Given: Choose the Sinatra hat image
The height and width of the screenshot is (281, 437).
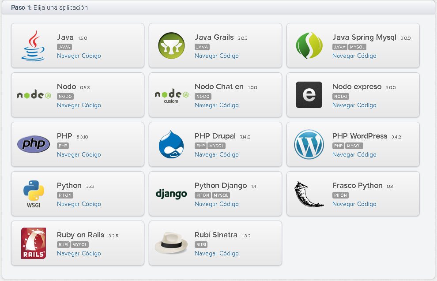Looking at the screenshot, I should pos(171,243).
